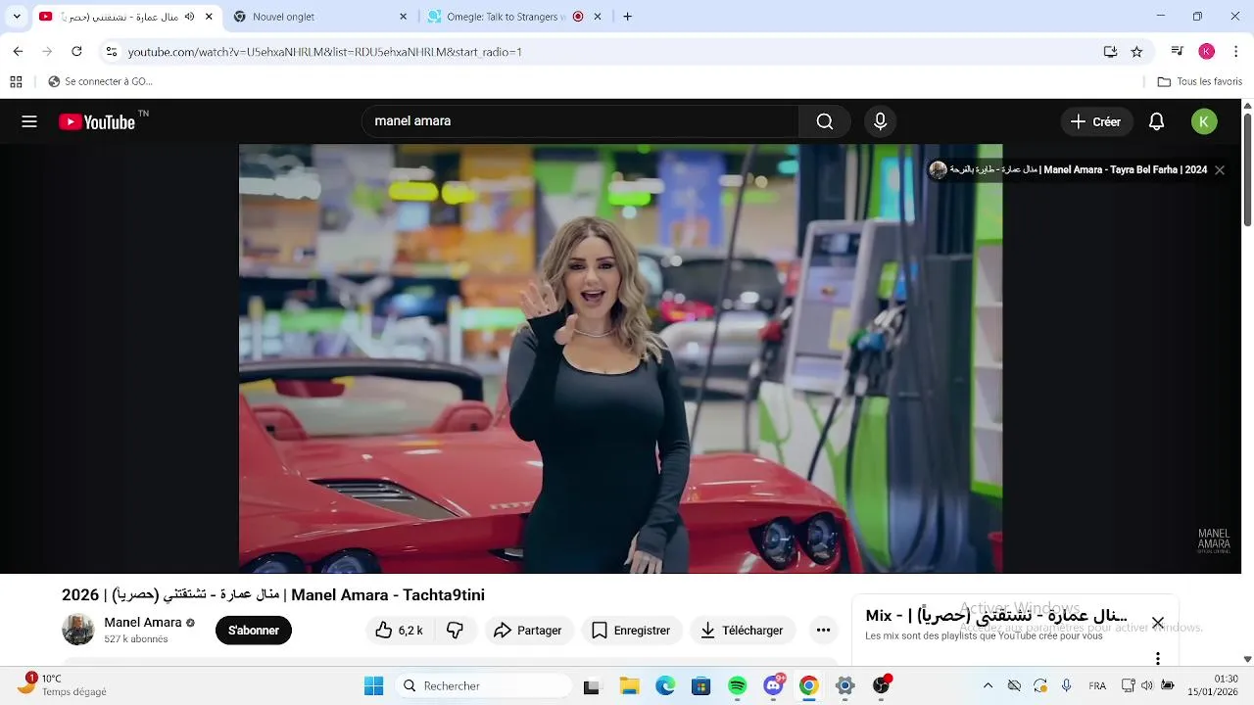Open Spotify from the taskbar

[737, 686]
